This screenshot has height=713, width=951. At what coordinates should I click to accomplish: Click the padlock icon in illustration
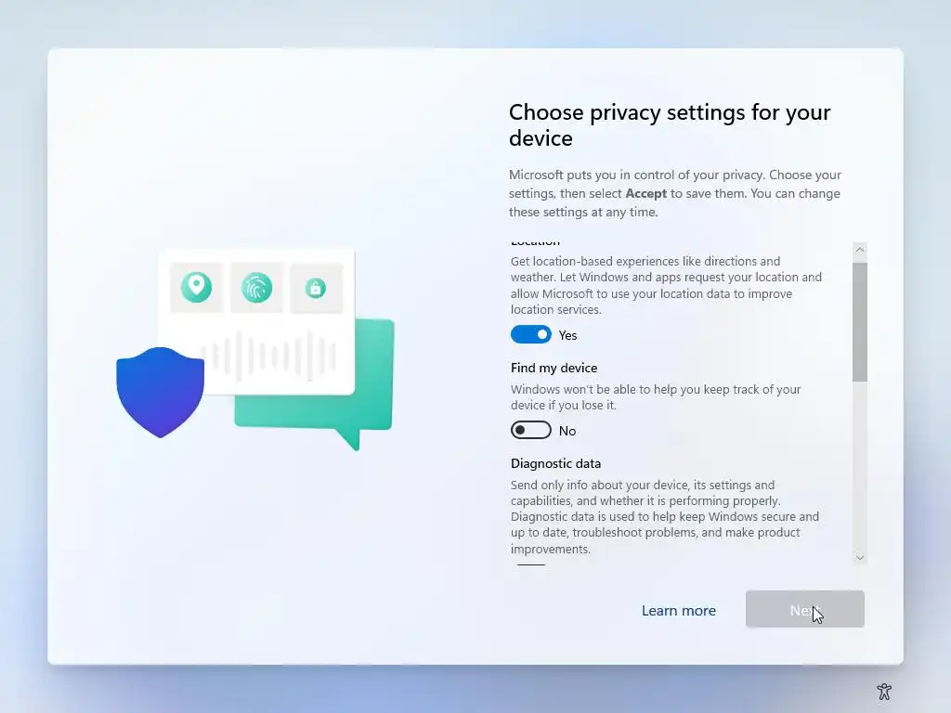point(316,288)
